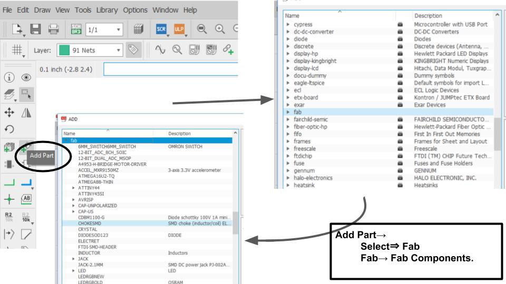Image resolution: width=506 pixels, height=284 pixels.
Task: Toggle in-use icon for display-hp library
Action: (x=400, y=54)
